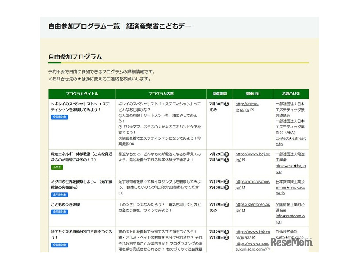Open the https://www.thk.com/jp/ja/ link
Image resolution: width=359 pixels, height=269 pixels.
[x=253, y=234]
